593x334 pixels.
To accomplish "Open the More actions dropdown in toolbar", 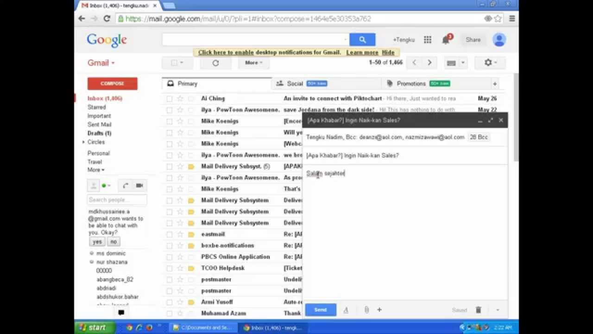I will tap(253, 63).
